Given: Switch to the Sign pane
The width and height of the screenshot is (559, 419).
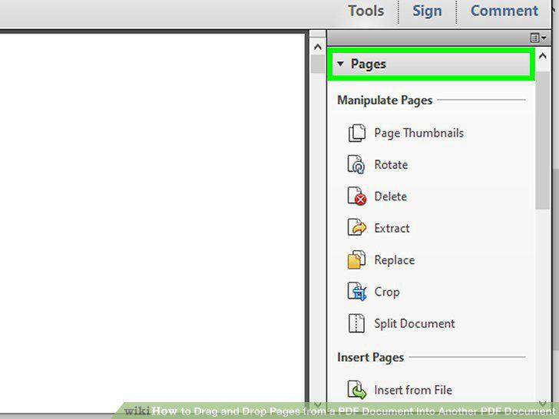Looking at the screenshot, I should coord(427,11).
